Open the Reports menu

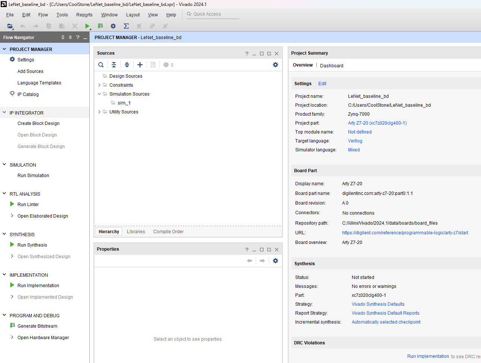84,15
